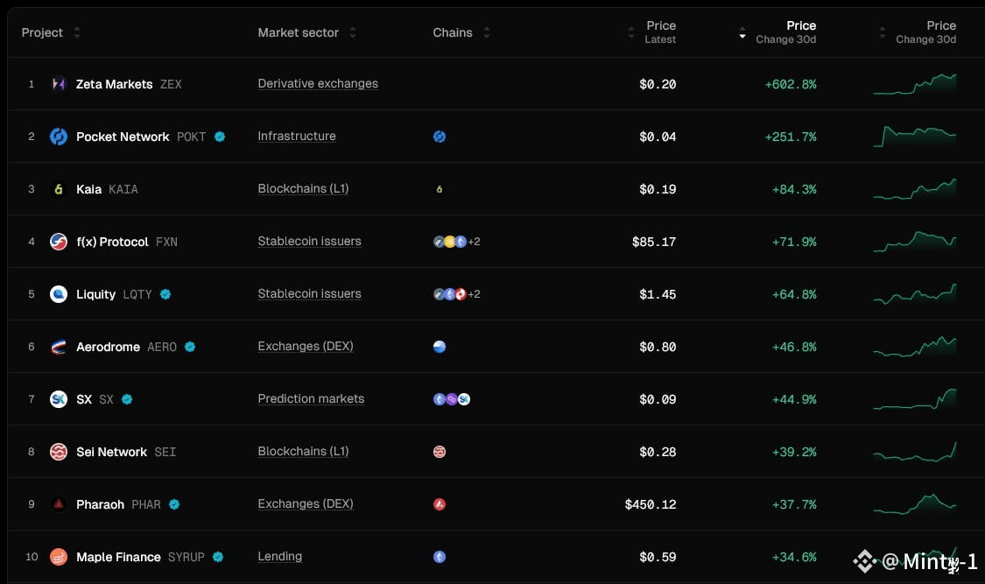Click the Ethereum chain icon in Maple Finance row

click(x=440, y=557)
